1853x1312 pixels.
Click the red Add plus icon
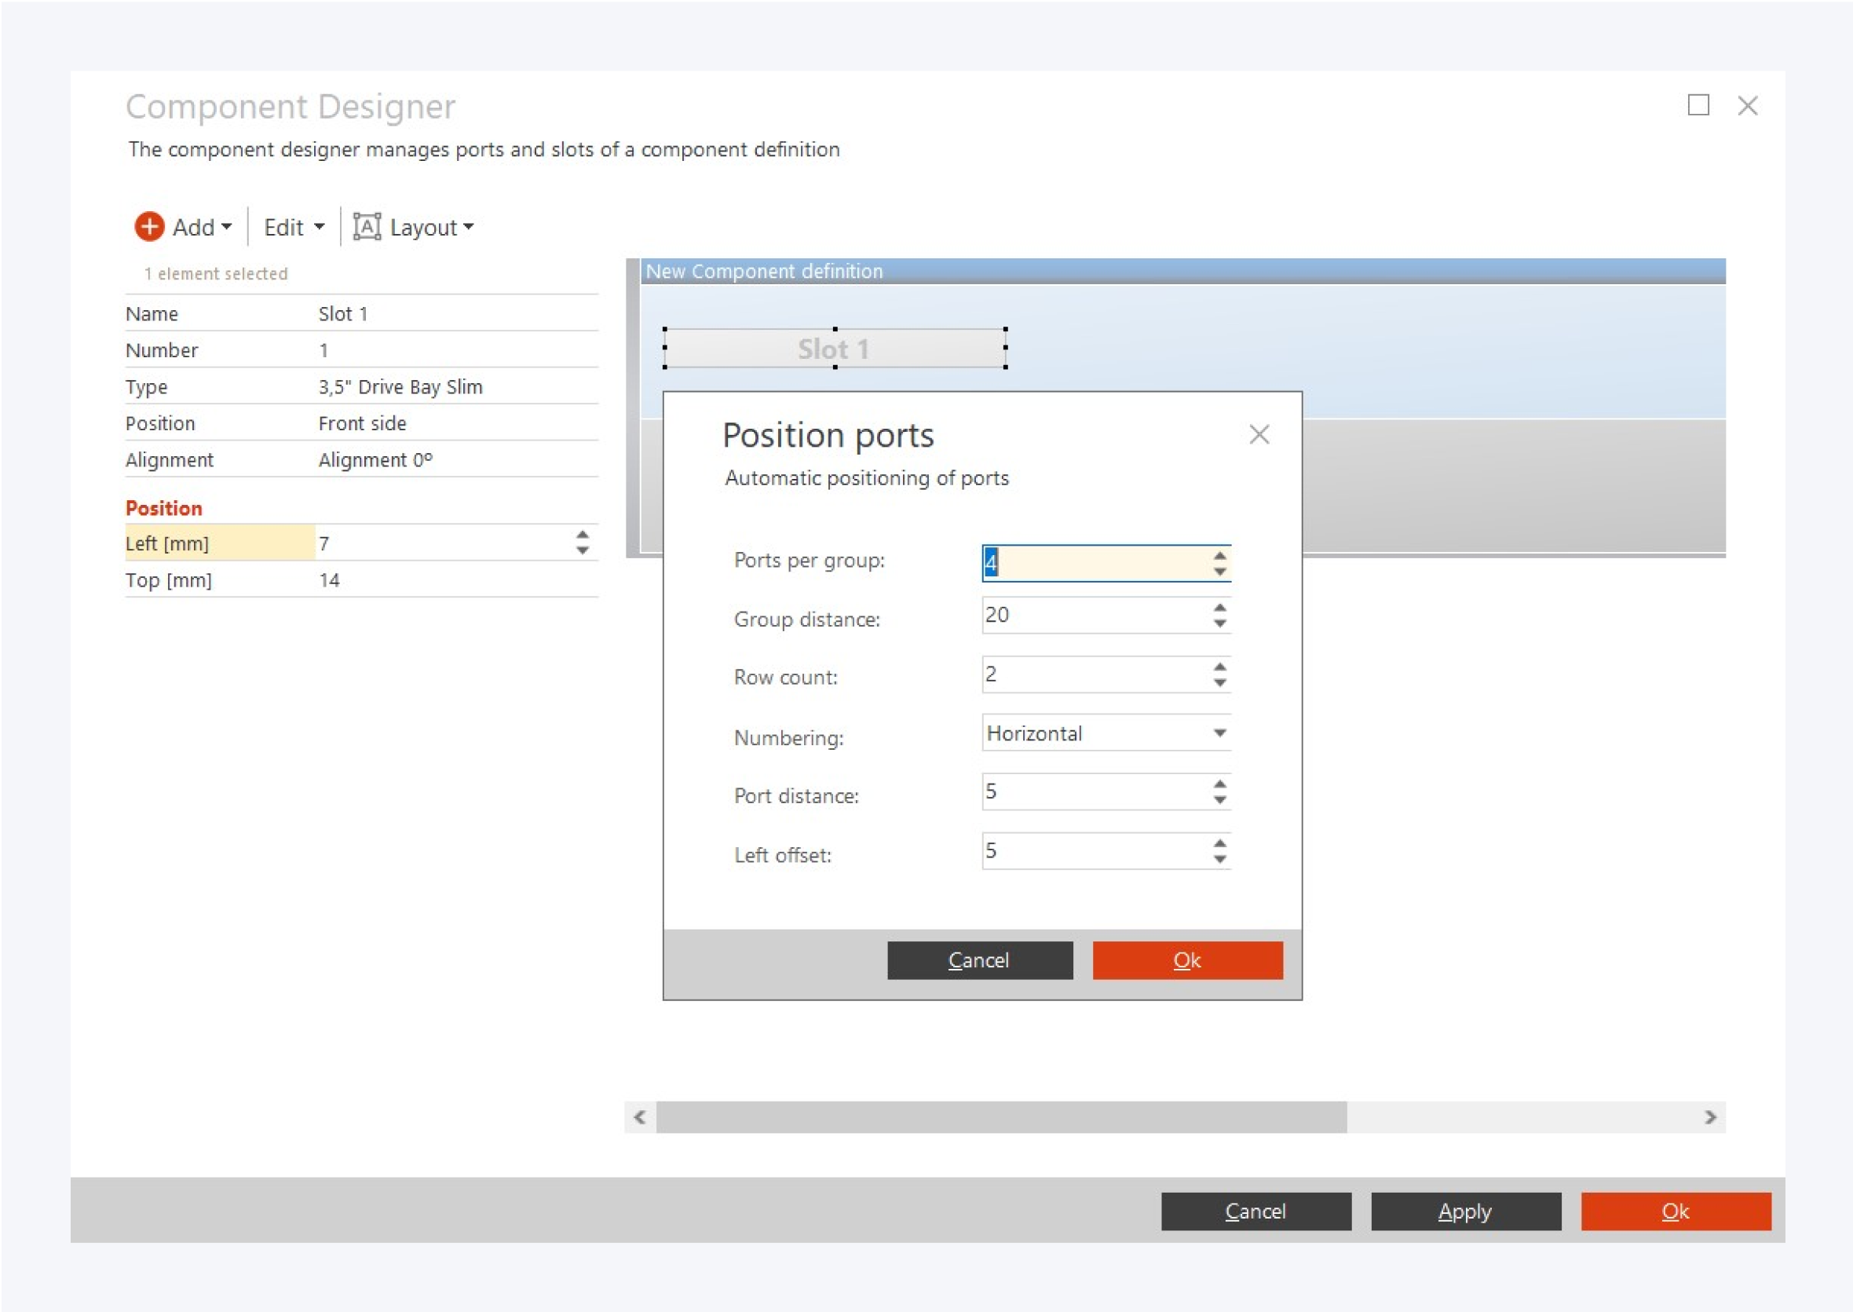click(x=148, y=227)
